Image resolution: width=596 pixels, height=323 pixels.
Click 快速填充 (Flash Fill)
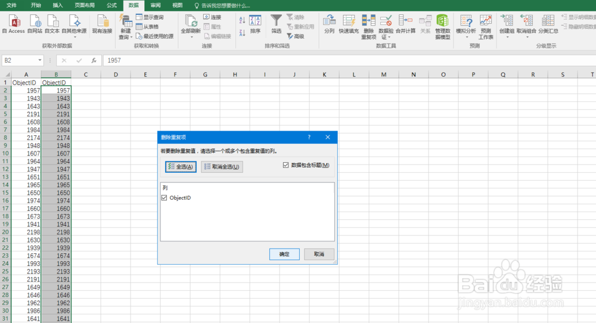(x=349, y=24)
